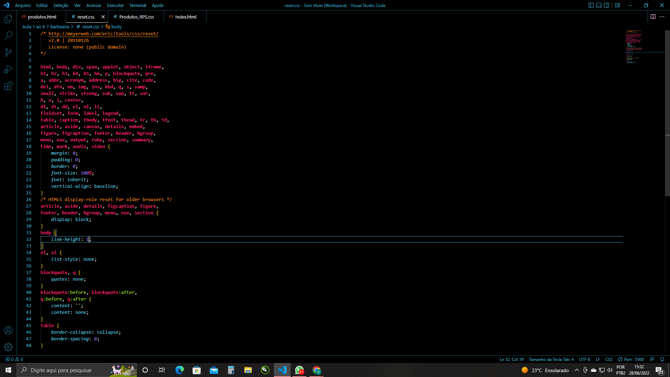The height and width of the screenshot is (377, 670).
Task: Click line number 45 in the gutter
Action: tap(29, 325)
